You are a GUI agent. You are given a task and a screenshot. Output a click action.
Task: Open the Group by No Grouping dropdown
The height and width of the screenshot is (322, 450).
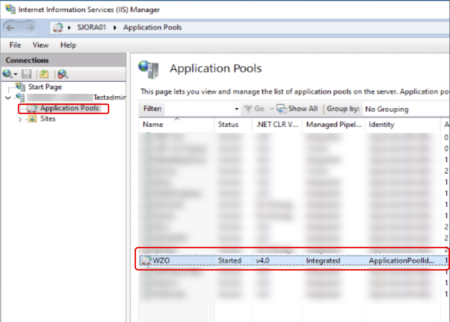[386, 109]
